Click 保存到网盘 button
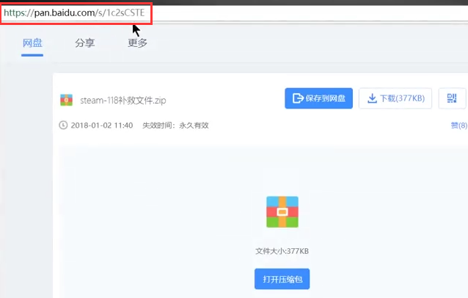The width and height of the screenshot is (468, 298). (x=319, y=98)
